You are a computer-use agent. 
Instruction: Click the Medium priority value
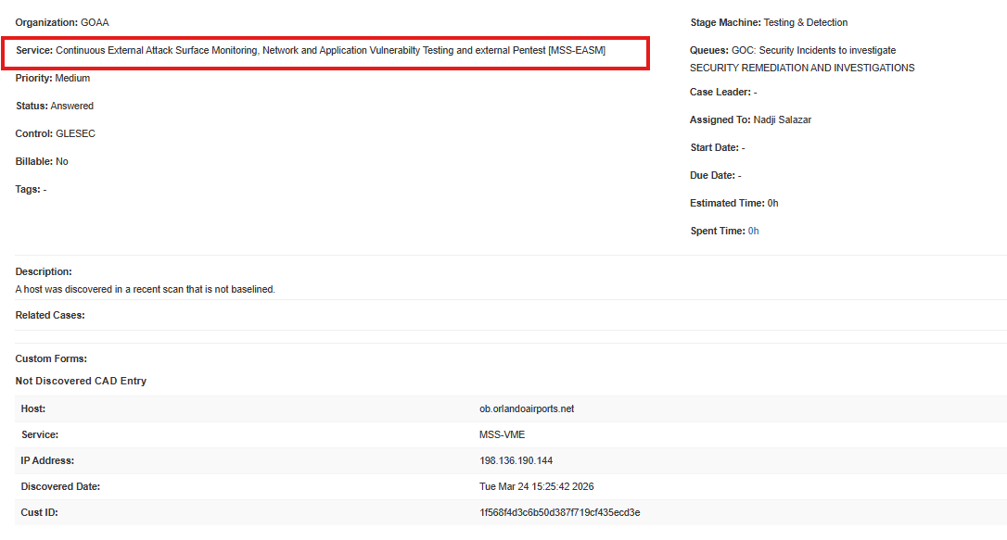pos(72,78)
